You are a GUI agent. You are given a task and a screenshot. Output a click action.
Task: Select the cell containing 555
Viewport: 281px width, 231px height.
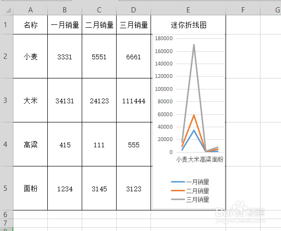point(133,144)
